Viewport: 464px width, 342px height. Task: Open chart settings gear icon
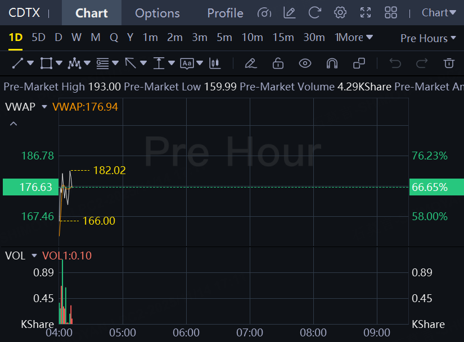tap(340, 13)
